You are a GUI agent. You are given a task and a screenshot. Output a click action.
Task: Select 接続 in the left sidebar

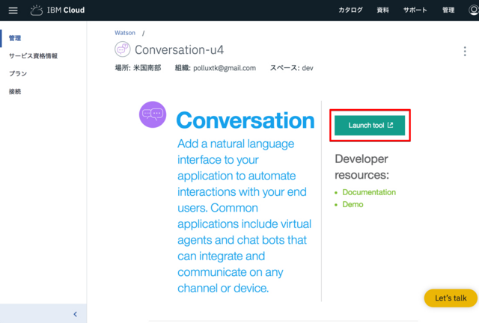(x=15, y=91)
